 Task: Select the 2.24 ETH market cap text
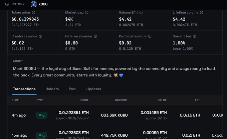73,25
